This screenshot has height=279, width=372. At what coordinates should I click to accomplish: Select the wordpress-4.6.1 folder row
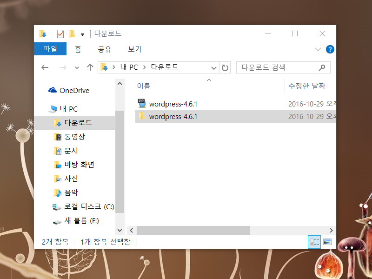click(x=236, y=116)
